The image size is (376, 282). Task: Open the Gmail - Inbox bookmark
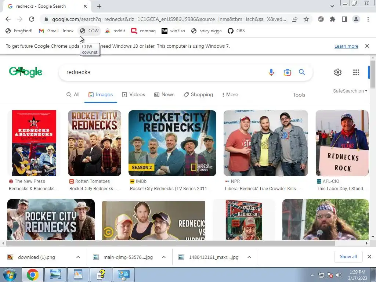[56, 31]
